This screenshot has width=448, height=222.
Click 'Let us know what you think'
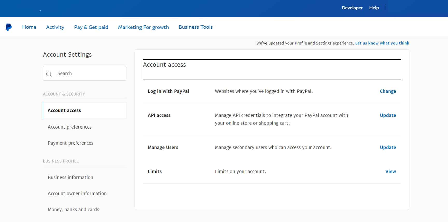pos(382,43)
